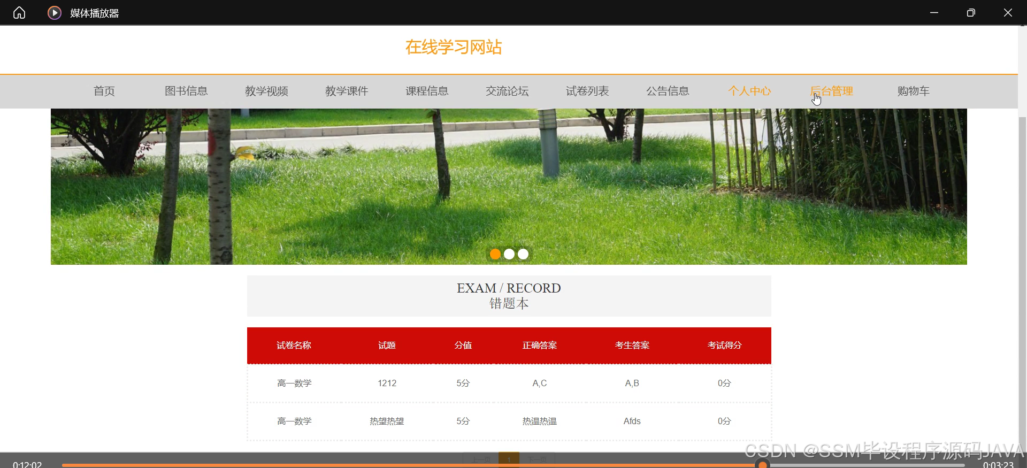Click the home icon in title bar
The image size is (1027, 468).
tap(19, 13)
